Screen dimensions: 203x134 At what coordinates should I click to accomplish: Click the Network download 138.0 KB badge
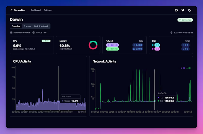tap(112, 49)
